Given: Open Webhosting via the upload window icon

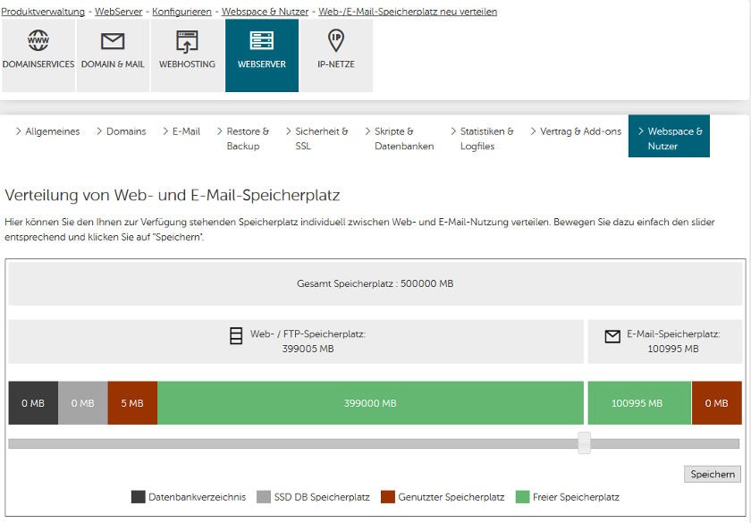Looking at the screenshot, I should 187,41.
